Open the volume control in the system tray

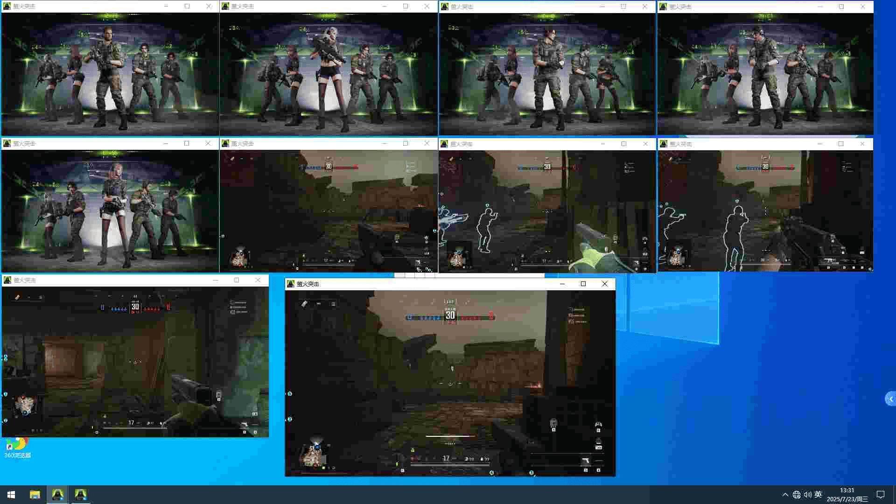(x=807, y=495)
